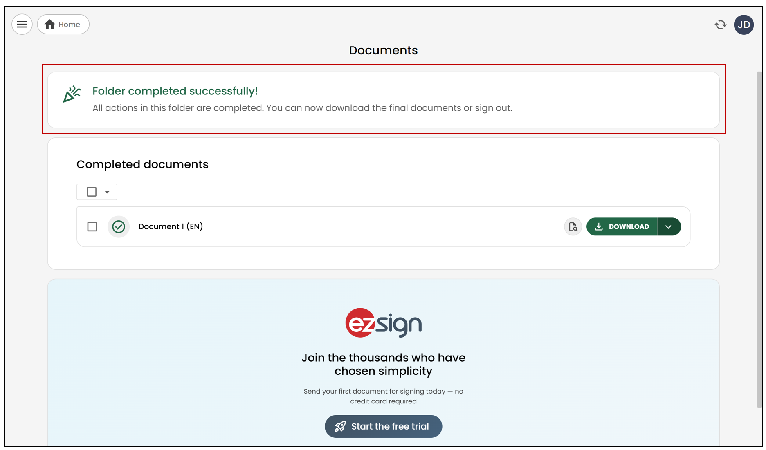Expand the Download options chevron

click(669, 227)
